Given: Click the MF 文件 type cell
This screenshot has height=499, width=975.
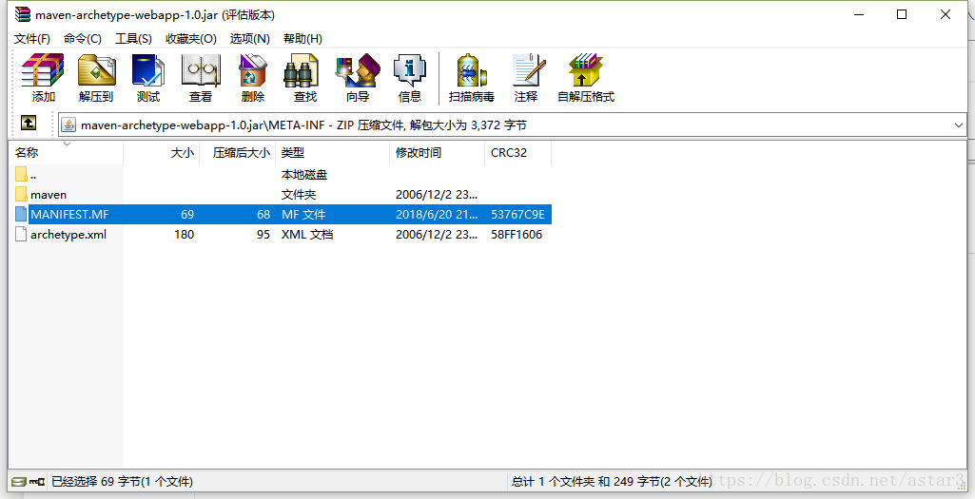Looking at the screenshot, I should click(303, 215).
